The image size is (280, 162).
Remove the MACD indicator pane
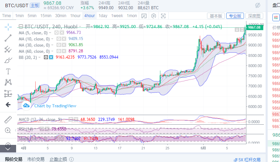click(76, 119)
